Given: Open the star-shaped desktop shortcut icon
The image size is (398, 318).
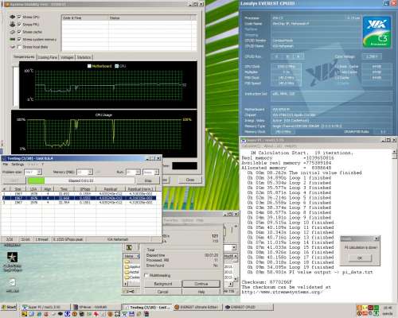Looking at the screenshot, I should click(12, 257).
